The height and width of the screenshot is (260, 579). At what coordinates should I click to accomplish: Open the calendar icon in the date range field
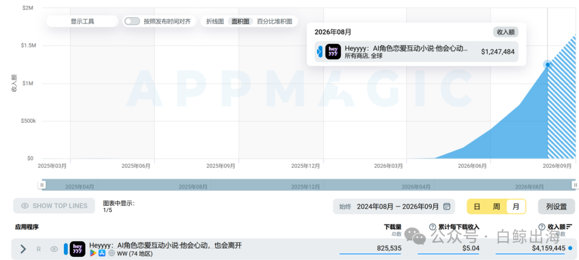[x=447, y=206]
